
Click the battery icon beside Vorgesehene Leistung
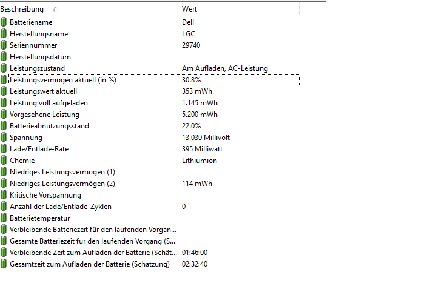pyautogui.click(x=4, y=114)
